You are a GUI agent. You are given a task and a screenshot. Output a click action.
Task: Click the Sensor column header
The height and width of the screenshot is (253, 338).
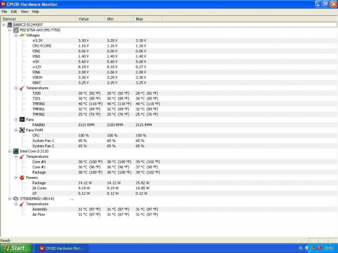point(38,19)
